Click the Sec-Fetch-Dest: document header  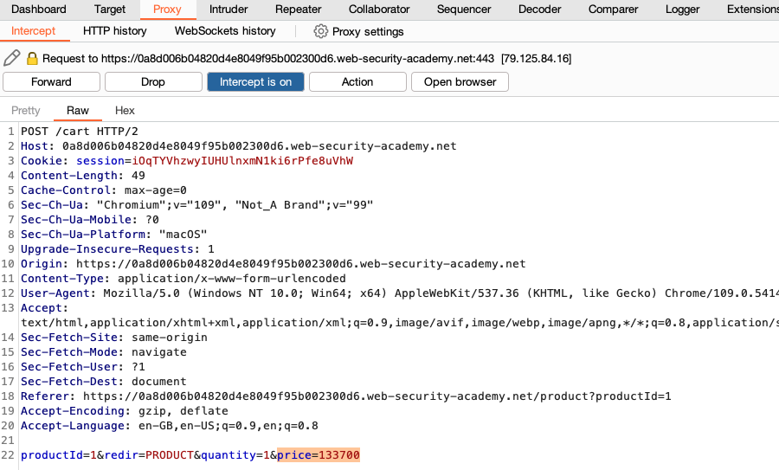click(x=104, y=381)
